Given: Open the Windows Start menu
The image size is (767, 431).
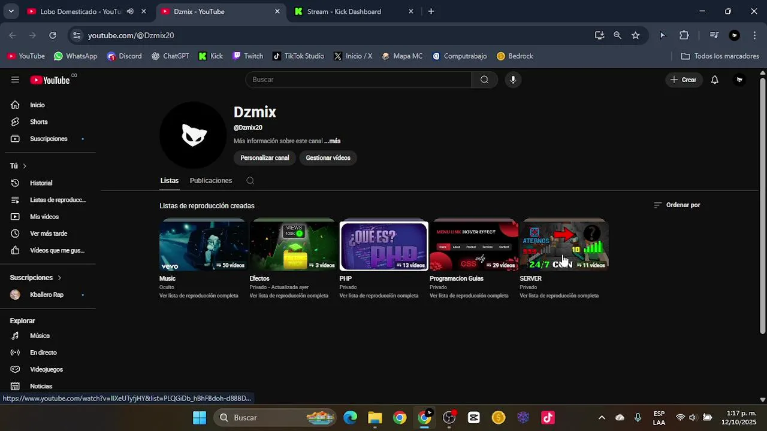Looking at the screenshot, I should [200, 418].
